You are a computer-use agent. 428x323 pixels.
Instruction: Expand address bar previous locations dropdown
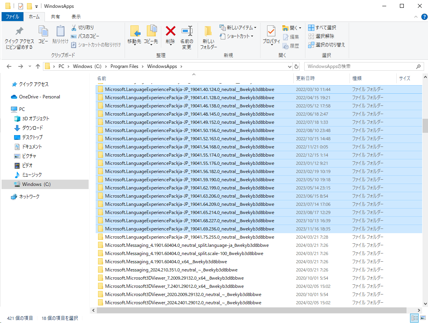tap(290, 66)
